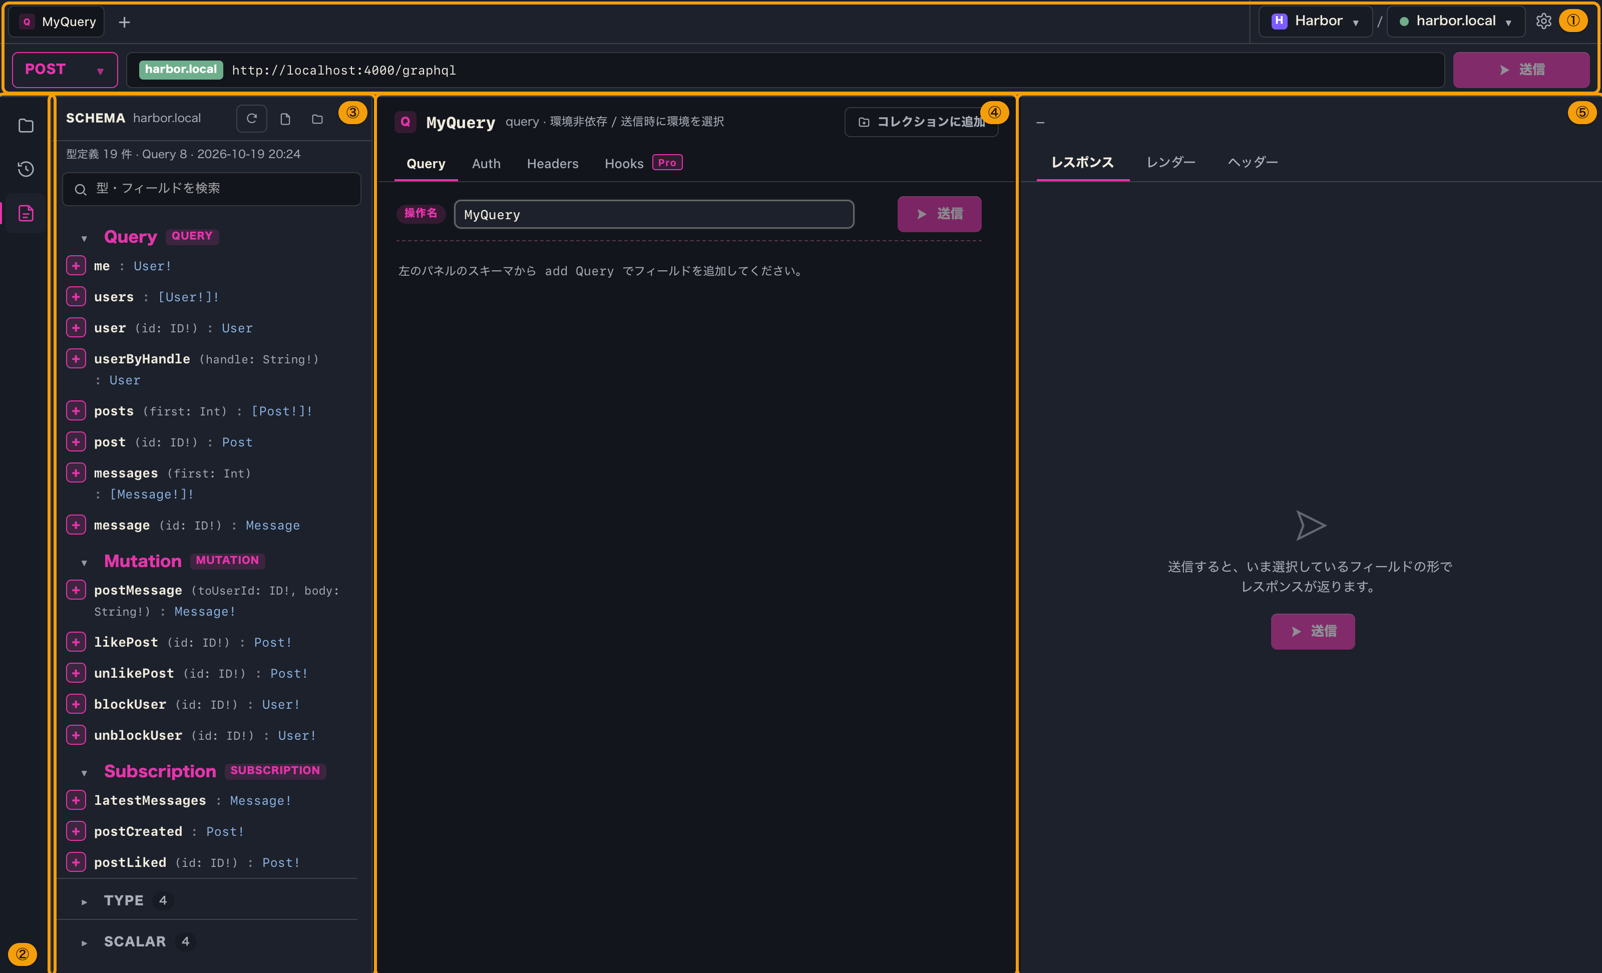Click コレクションに追加 button
Image resolution: width=1602 pixels, height=973 pixels.
(921, 122)
